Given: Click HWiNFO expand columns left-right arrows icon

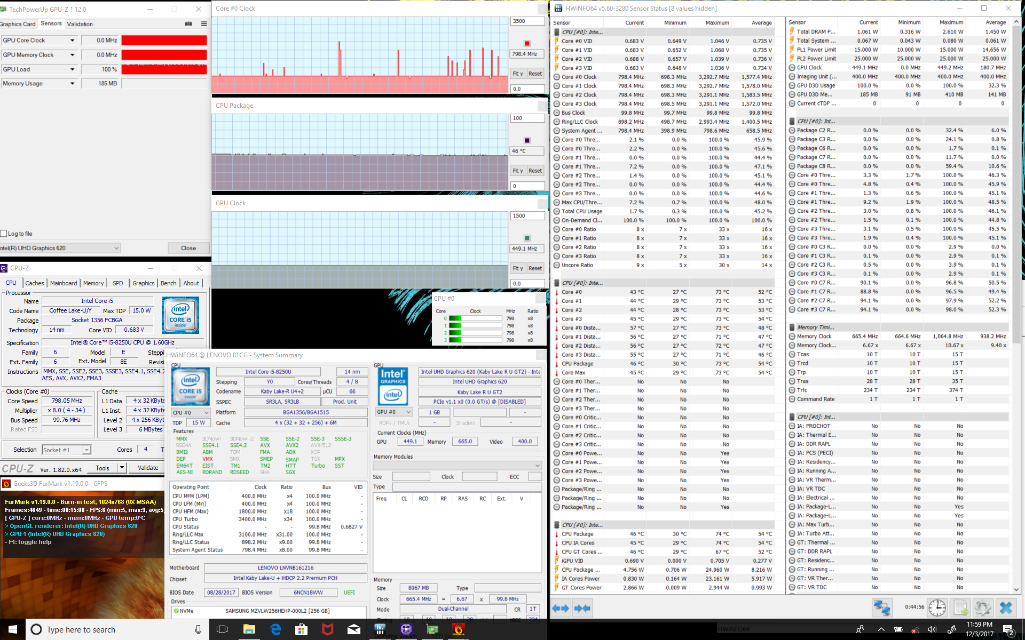Looking at the screenshot, I should 561,608.
